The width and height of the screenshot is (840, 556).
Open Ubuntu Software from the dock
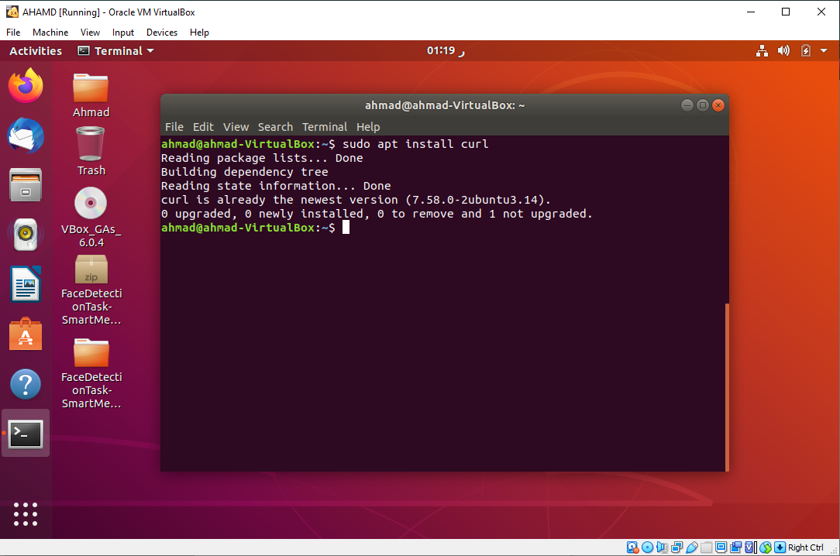[26, 334]
